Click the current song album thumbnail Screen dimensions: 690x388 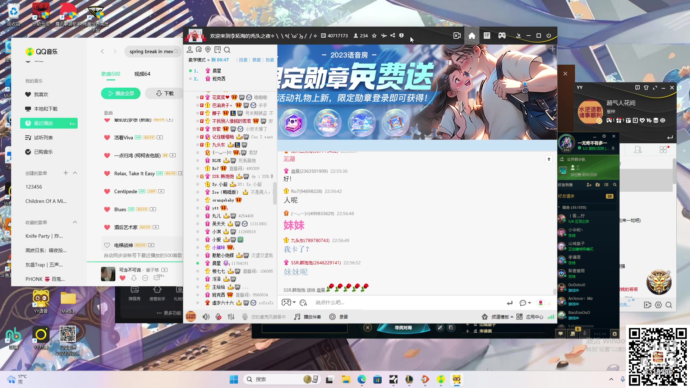[108, 274]
